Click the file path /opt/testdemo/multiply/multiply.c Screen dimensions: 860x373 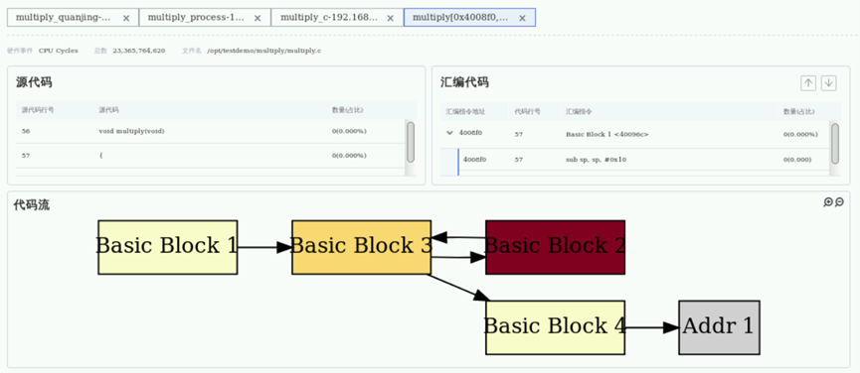coord(263,51)
